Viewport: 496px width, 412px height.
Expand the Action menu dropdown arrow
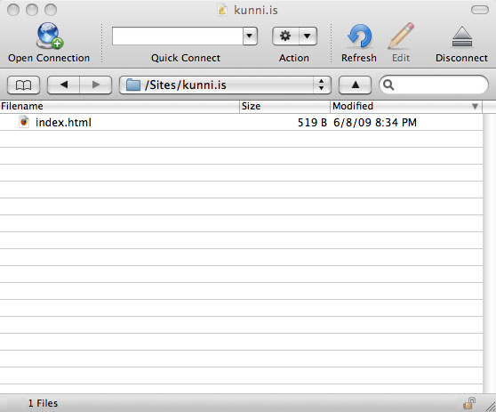(308, 36)
